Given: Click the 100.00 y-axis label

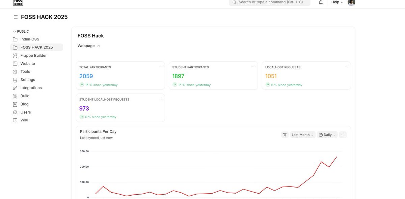Looking at the screenshot, I should point(84,182).
